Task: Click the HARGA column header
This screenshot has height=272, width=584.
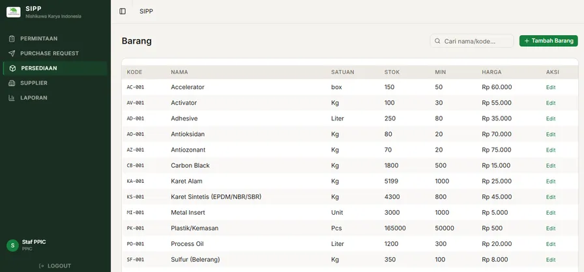Action: coord(491,72)
